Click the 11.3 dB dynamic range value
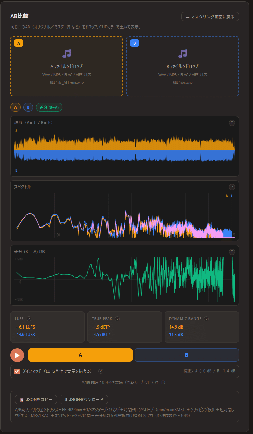Screen dimensions: 253x434 click(176, 335)
